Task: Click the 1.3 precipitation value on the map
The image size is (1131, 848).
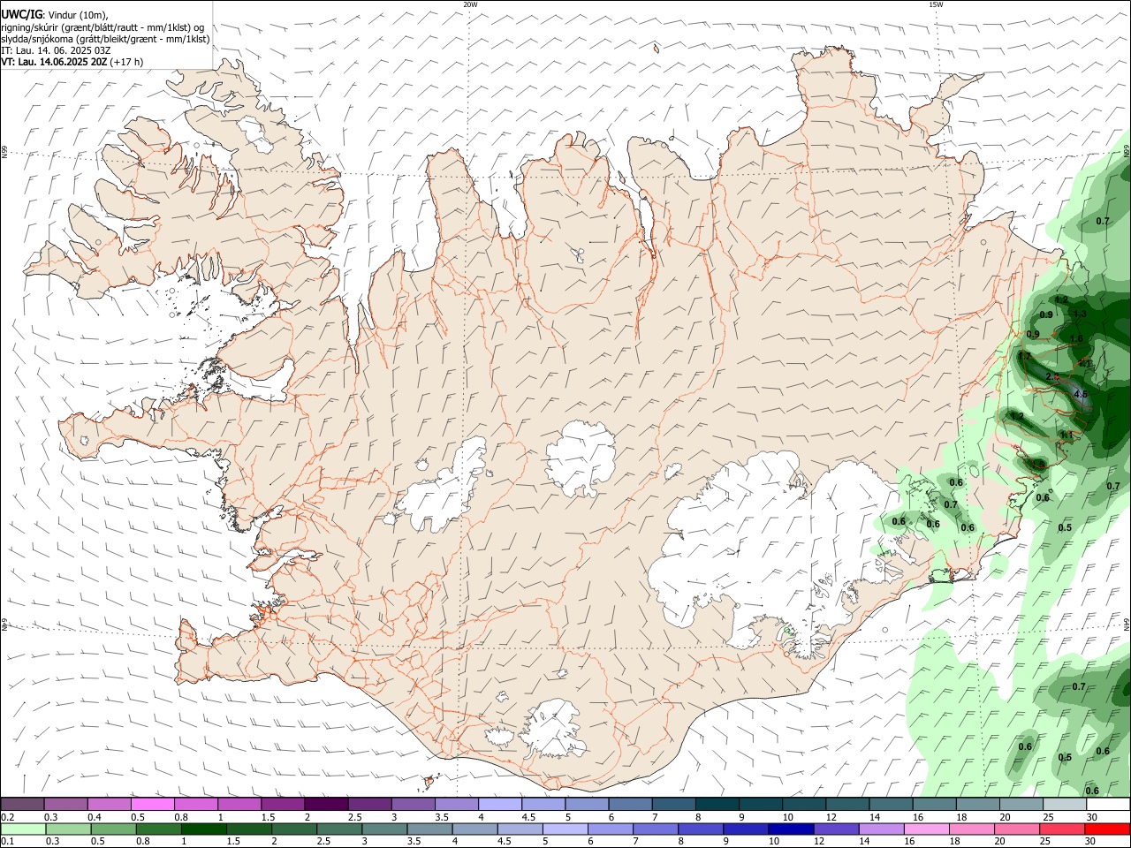Action: (1080, 314)
